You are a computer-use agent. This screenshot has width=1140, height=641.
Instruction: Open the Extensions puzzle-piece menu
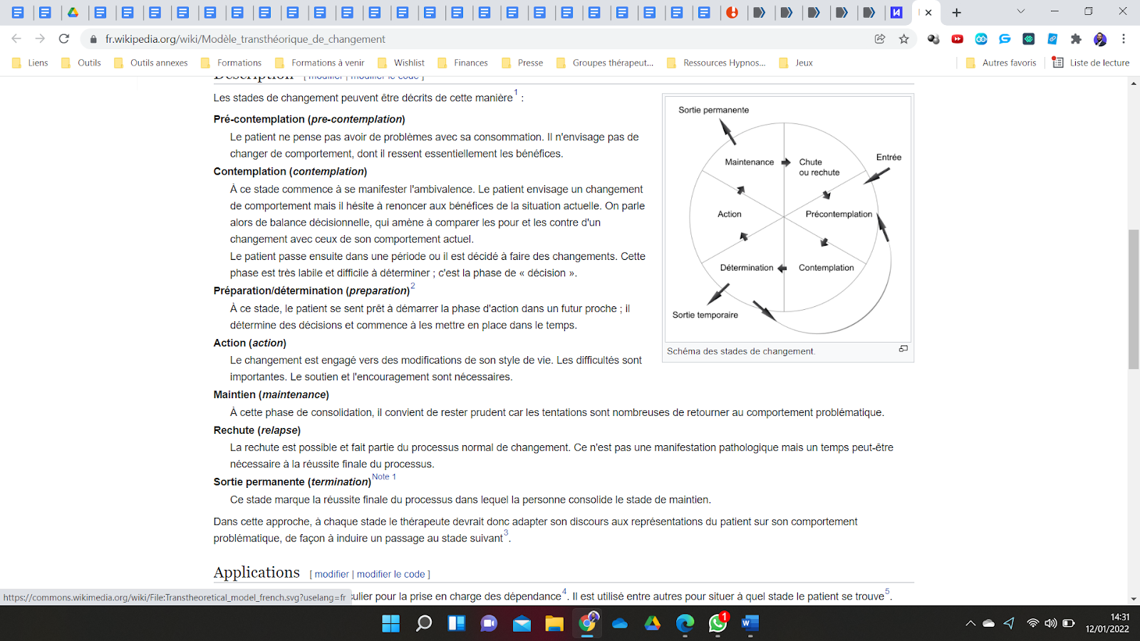click(x=1076, y=39)
